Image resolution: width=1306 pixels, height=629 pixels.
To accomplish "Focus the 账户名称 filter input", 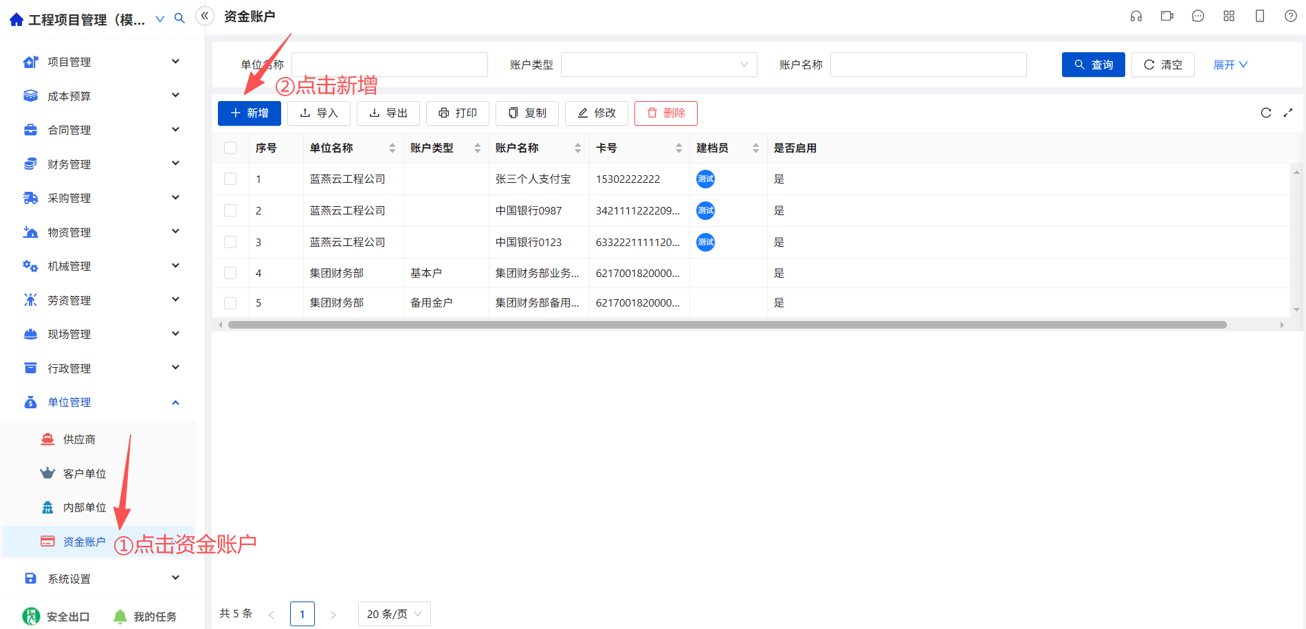I will click(x=929, y=65).
